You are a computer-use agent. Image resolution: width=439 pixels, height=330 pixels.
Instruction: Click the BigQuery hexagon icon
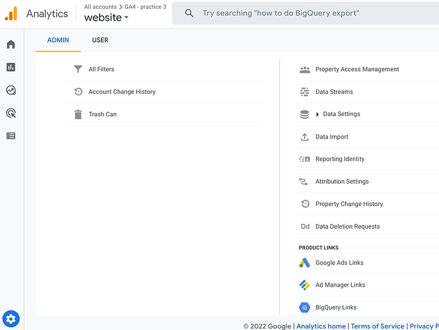(304, 307)
